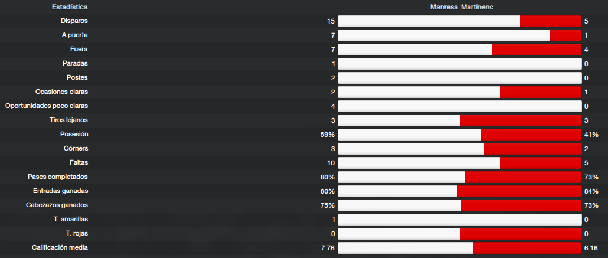
Task: Click the Estadística column header
Action: [x=70, y=7]
